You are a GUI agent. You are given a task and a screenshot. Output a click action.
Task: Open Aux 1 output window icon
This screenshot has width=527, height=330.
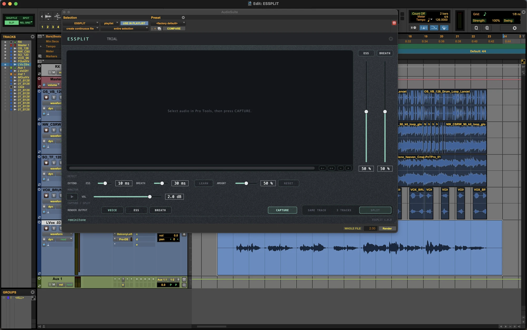184,279
